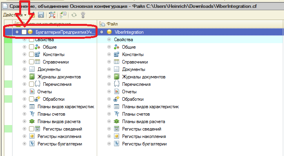Open the wrench settings tool icon
Viewport: 284px width, 156px height.
pyautogui.click(x=83, y=15)
